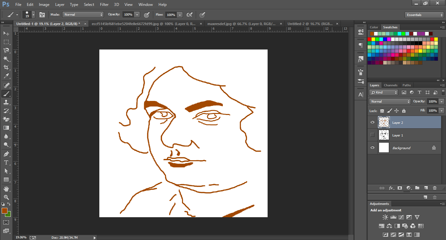446x240 pixels.
Task: Switch to the Channels tab
Action: point(390,85)
